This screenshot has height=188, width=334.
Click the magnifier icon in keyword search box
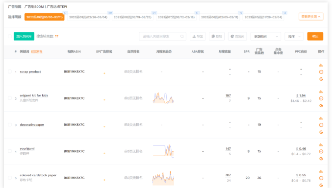point(182,36)
